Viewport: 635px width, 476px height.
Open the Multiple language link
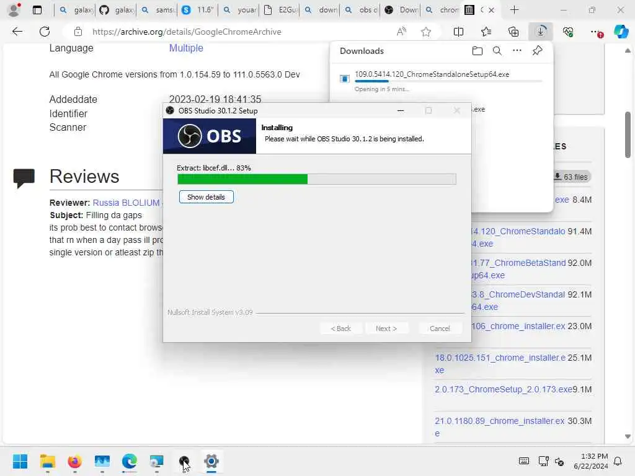(x=186, y=48)
